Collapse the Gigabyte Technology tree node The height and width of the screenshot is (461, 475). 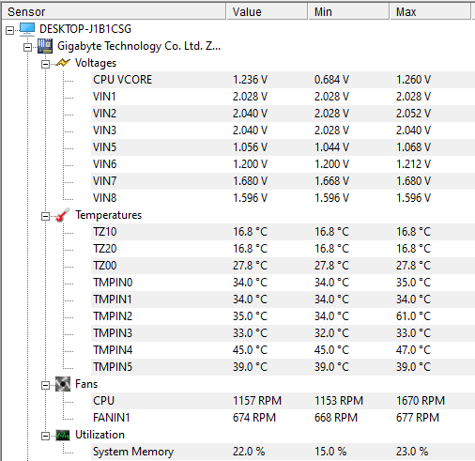click(27, 47)
